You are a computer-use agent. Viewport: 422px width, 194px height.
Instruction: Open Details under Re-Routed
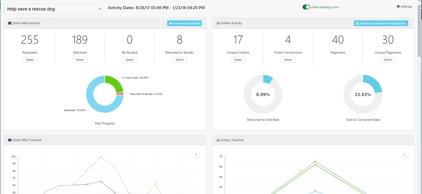130,60
